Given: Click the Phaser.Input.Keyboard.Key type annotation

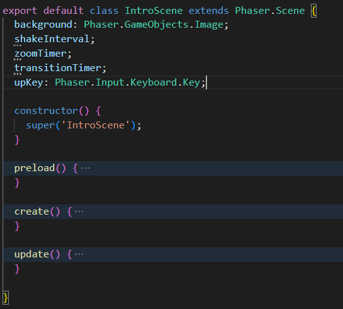Looking at the screenshot, I should coord(128,82).
